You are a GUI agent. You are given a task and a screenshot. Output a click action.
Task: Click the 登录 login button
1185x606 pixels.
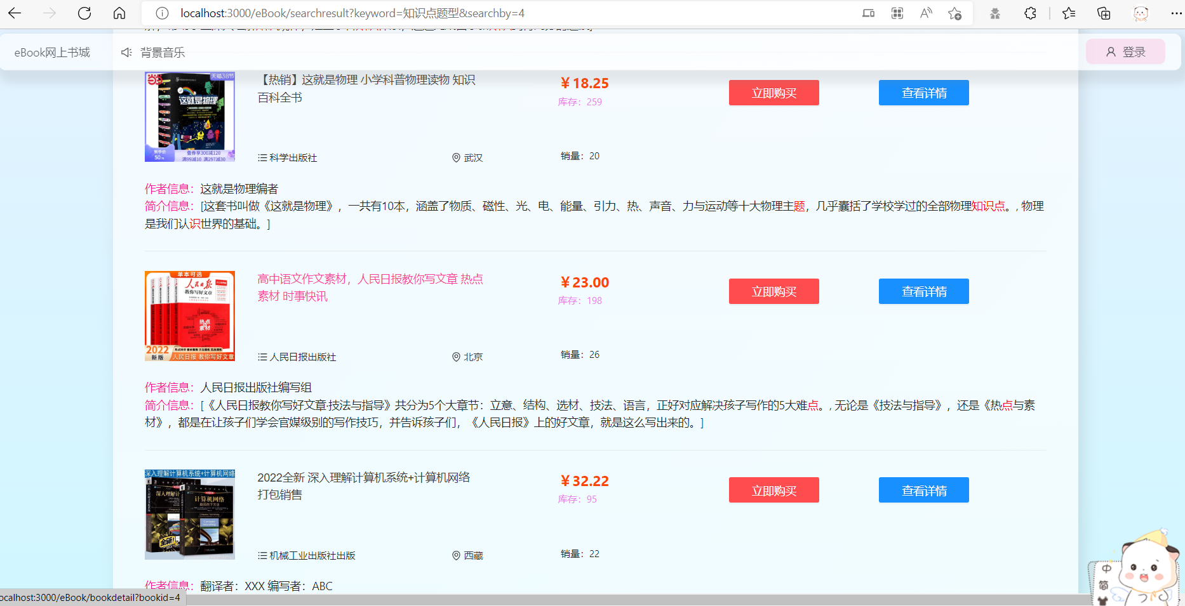pos(1125,52)
